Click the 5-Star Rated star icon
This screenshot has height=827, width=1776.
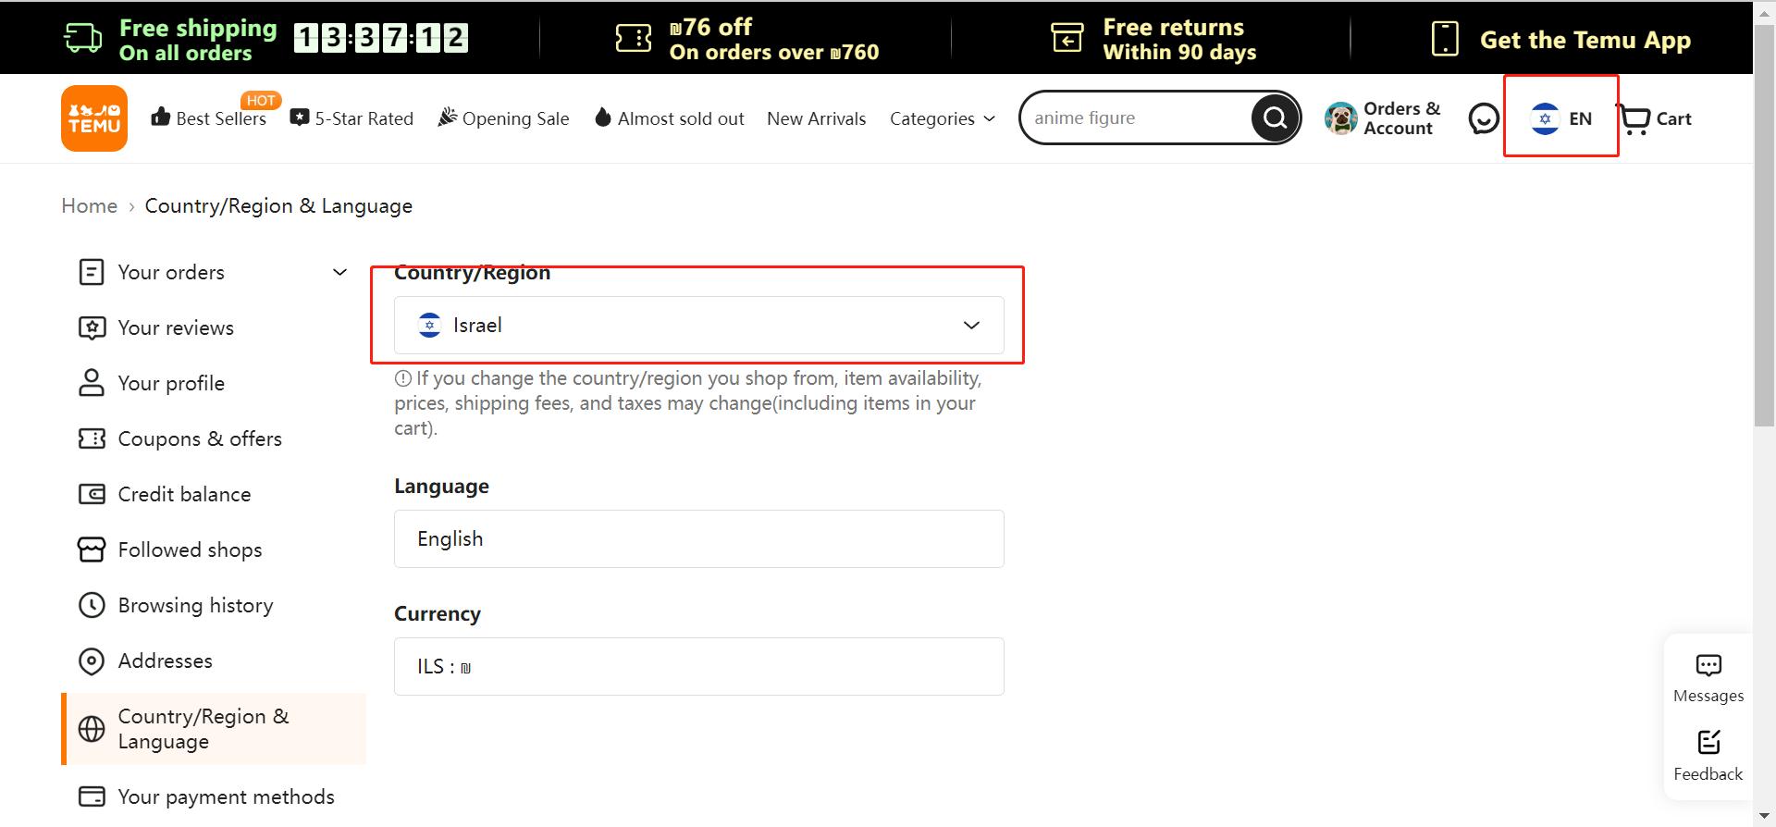(300, 117)
